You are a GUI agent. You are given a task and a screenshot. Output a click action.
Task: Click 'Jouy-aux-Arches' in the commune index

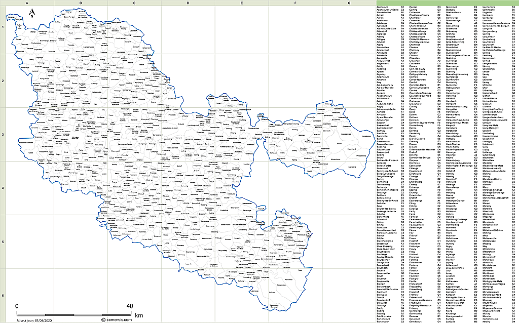click(x=455, y=268)
